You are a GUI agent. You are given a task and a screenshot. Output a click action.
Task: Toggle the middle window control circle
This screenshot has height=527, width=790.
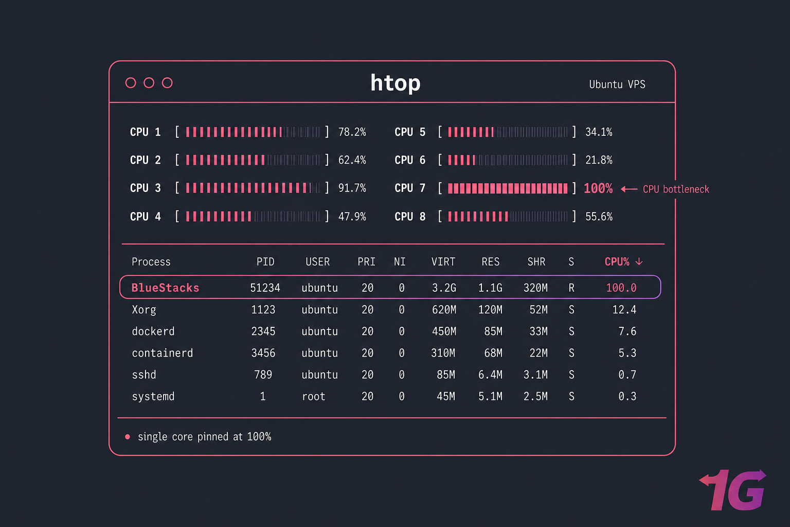click(x=149, y=82)
